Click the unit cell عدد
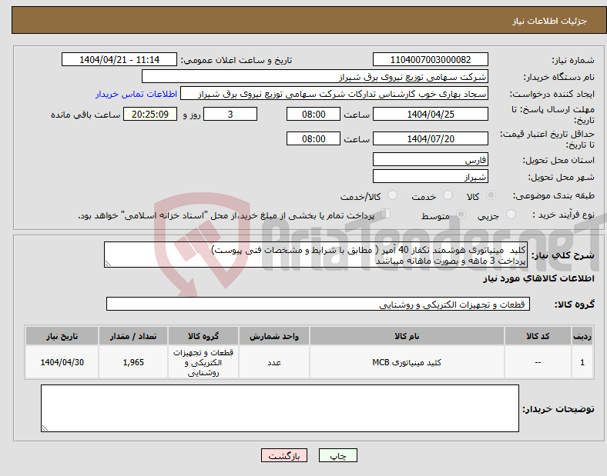 point(274,362)
